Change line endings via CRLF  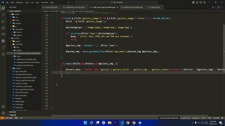pos(210,118)
